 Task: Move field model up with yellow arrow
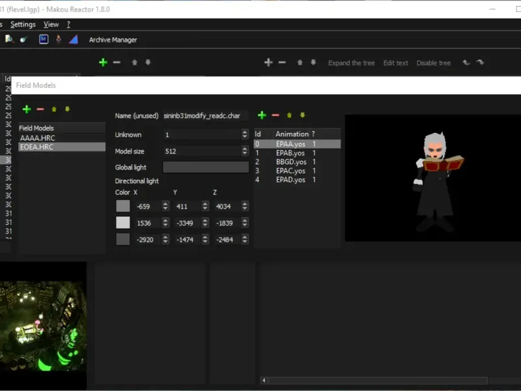click(x=54, y=109)
